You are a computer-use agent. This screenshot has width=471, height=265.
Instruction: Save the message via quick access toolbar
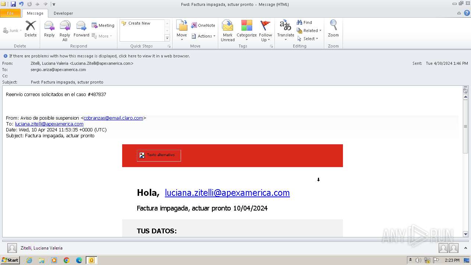[x=13, y=4]
